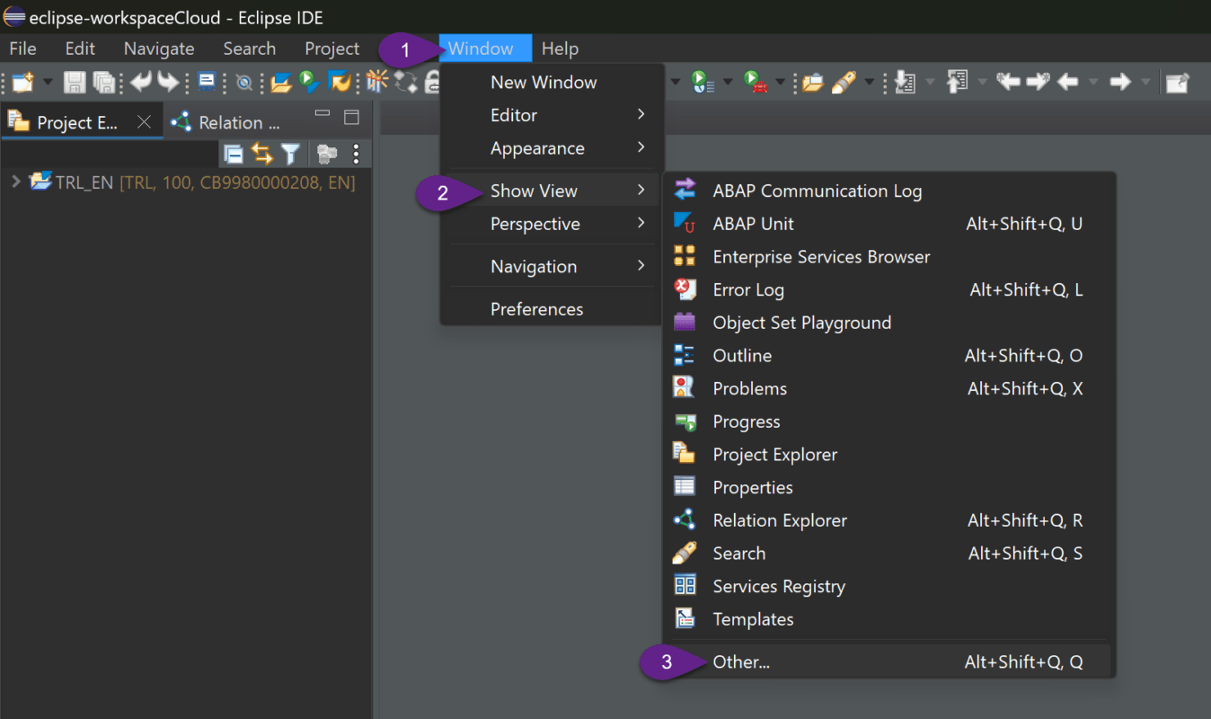Click the Back navigation arrow
The height and width of the screenshot is (719, 1211).
click(x=1067, y=83)
